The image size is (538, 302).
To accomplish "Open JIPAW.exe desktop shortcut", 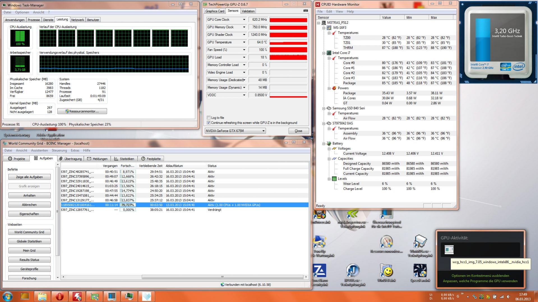I will [x=353, y=275].
